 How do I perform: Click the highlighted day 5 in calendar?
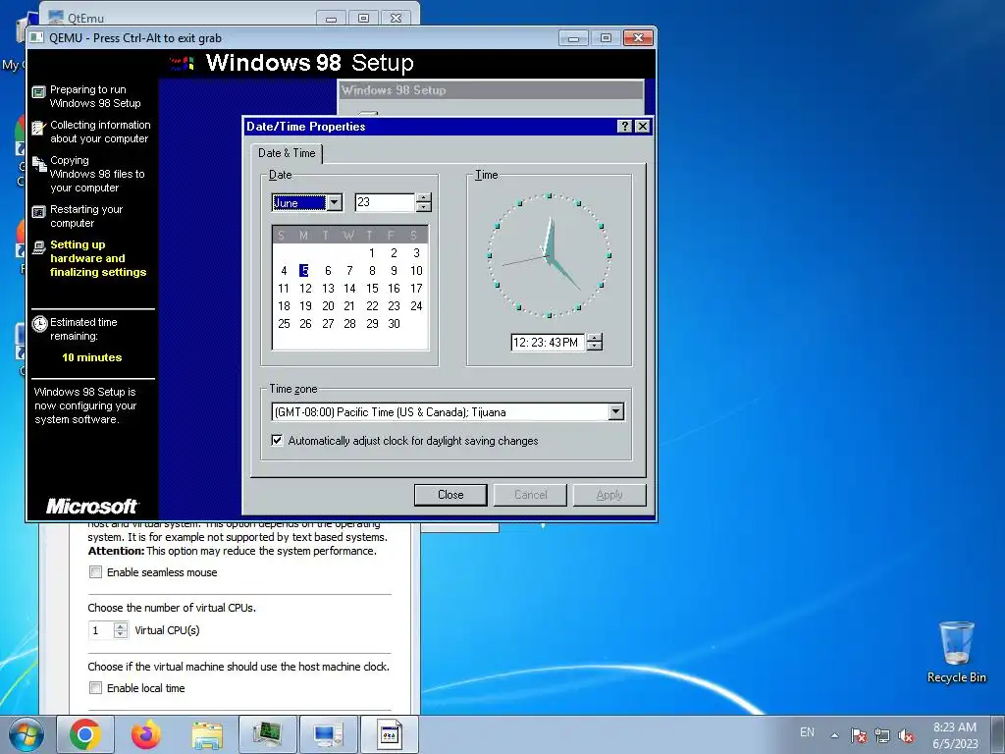(304, 271)
